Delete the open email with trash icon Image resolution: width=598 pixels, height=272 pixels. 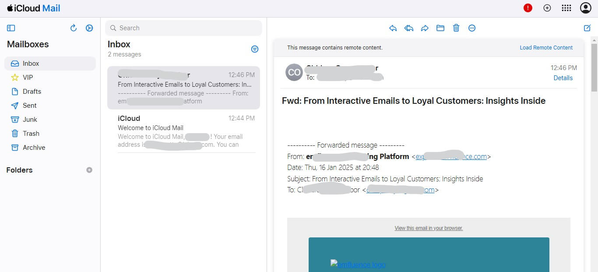coord(456,28)
